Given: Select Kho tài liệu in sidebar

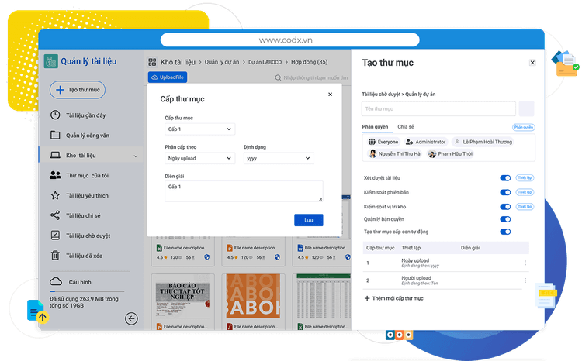Looking at the screenshot, I should click(81, 155).
